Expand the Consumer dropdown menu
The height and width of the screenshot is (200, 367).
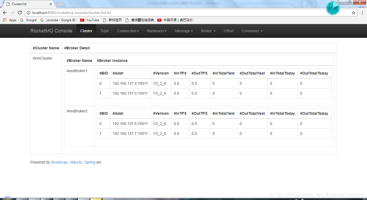tap(252, 31)
